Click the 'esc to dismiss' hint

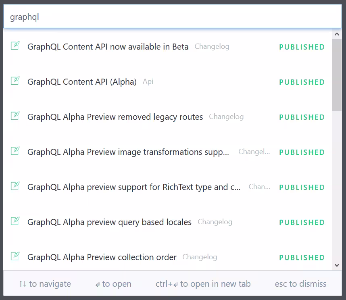coord(300,284)
